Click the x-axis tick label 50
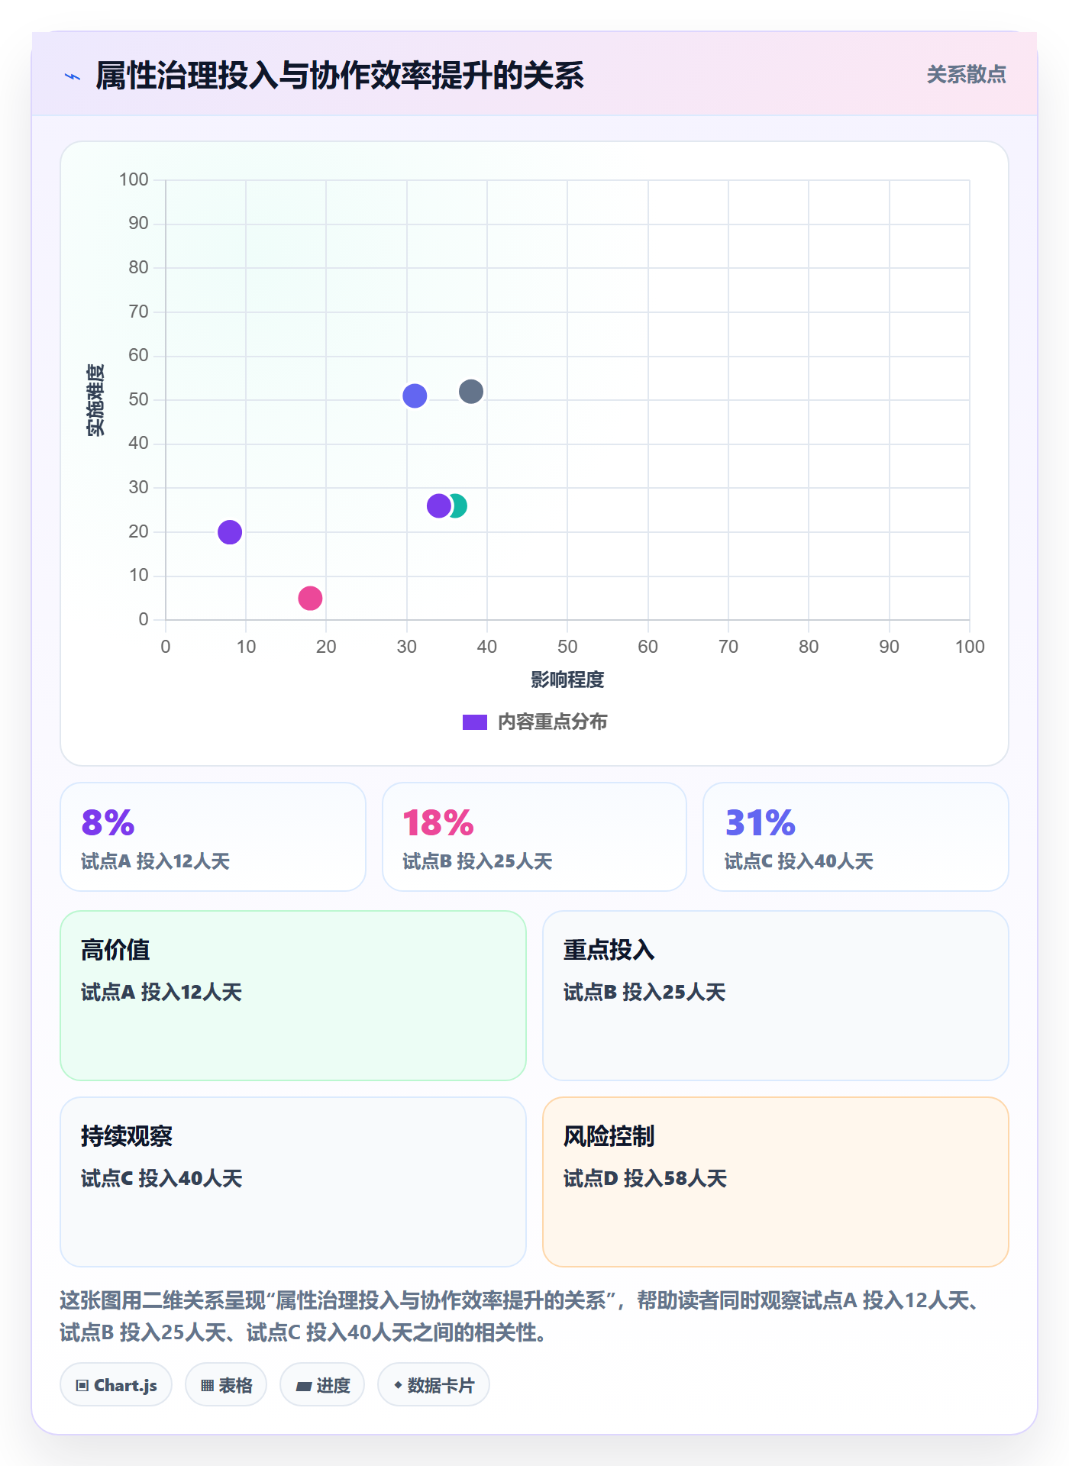This screenshot has height=1466, width=1069. (x=567, y=647)
